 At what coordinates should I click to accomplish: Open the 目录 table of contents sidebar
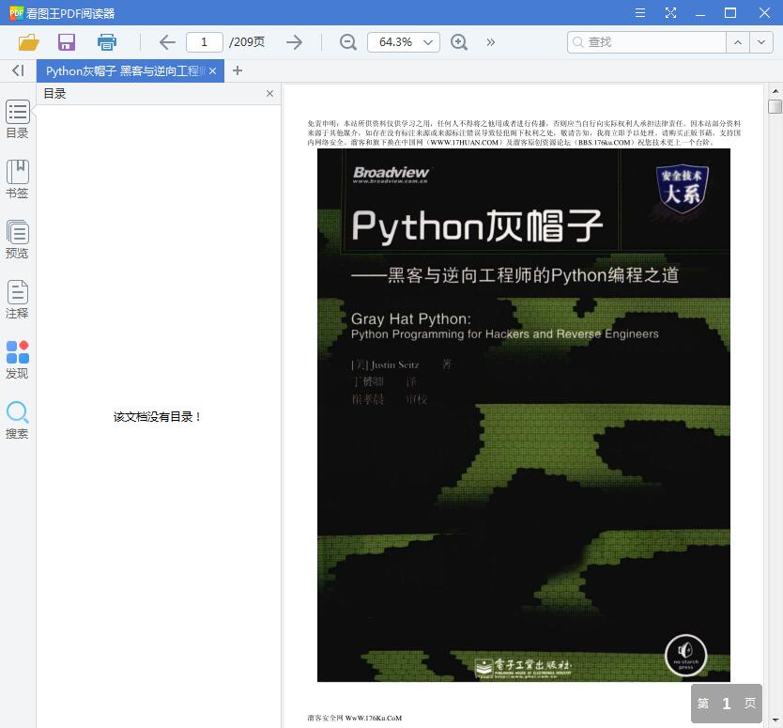[x=17, y=119]
